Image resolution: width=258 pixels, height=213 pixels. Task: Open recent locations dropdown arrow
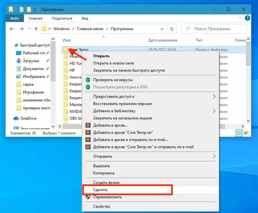point(29,29)
